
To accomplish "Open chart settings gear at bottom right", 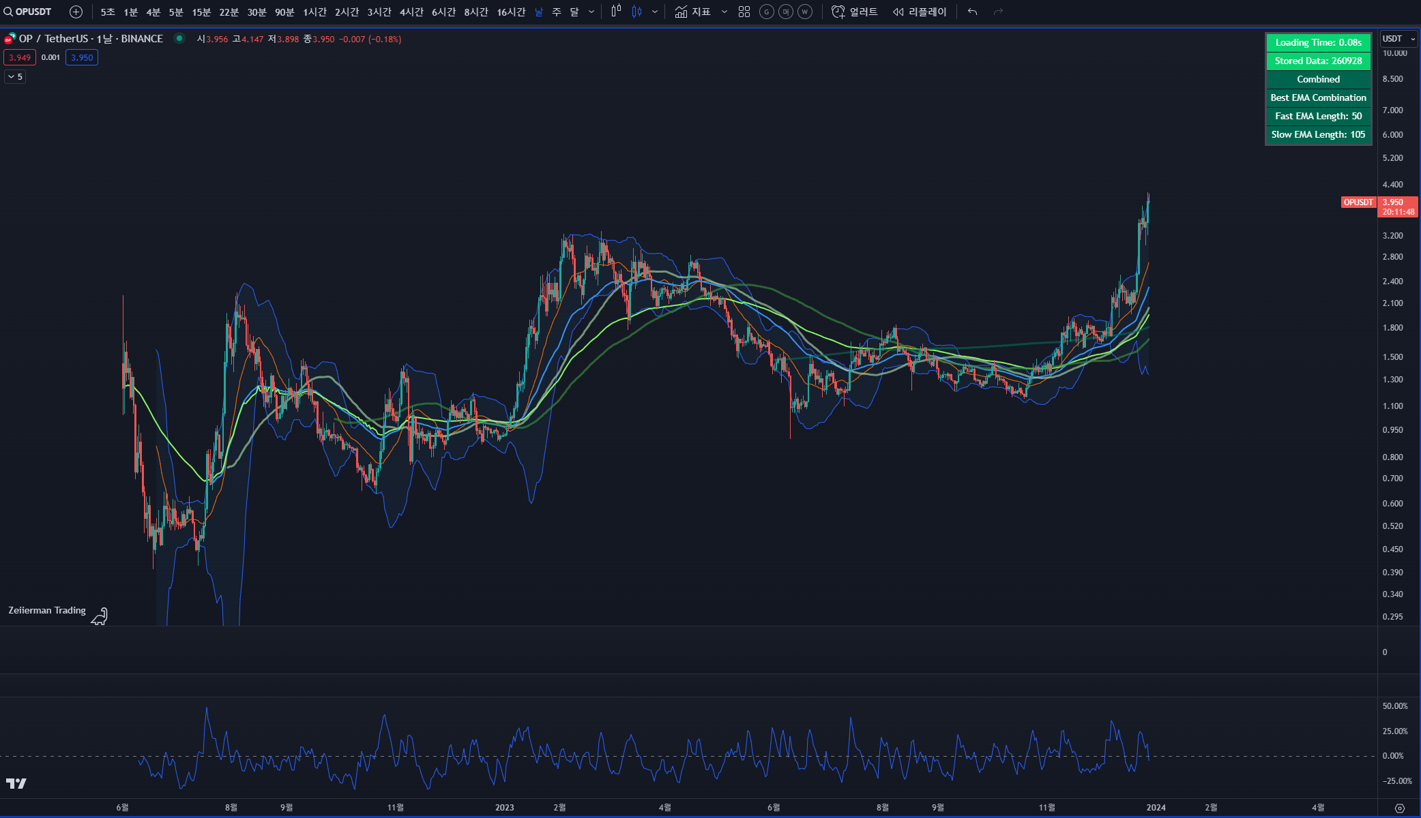I will tap(1399, 808).
